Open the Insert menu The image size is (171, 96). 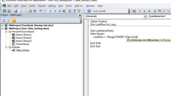pyautogui.click(x=32, y=6)
